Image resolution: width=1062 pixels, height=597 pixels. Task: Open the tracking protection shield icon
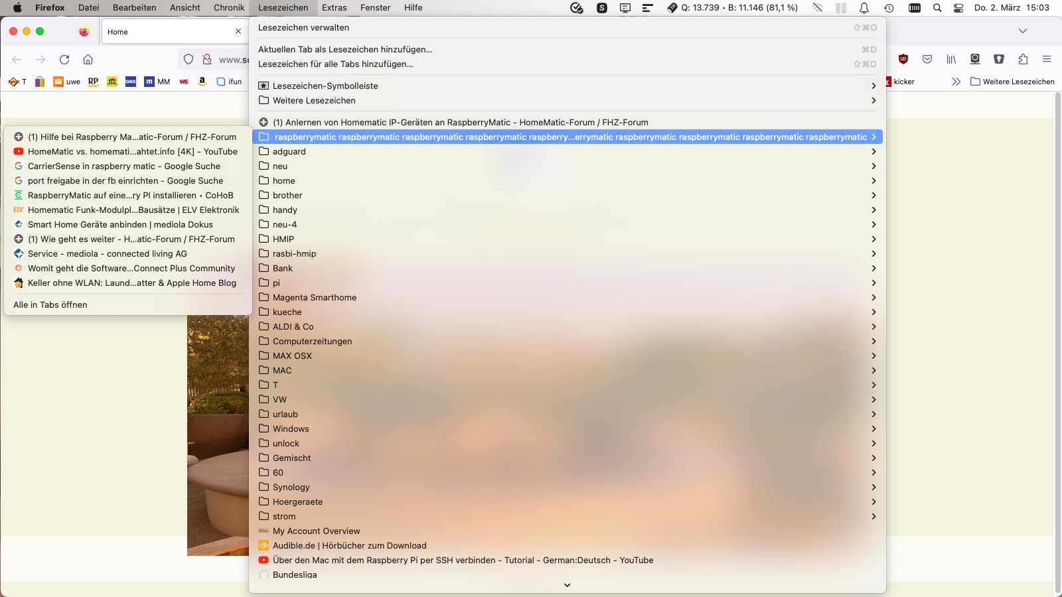tap(189, 60)
